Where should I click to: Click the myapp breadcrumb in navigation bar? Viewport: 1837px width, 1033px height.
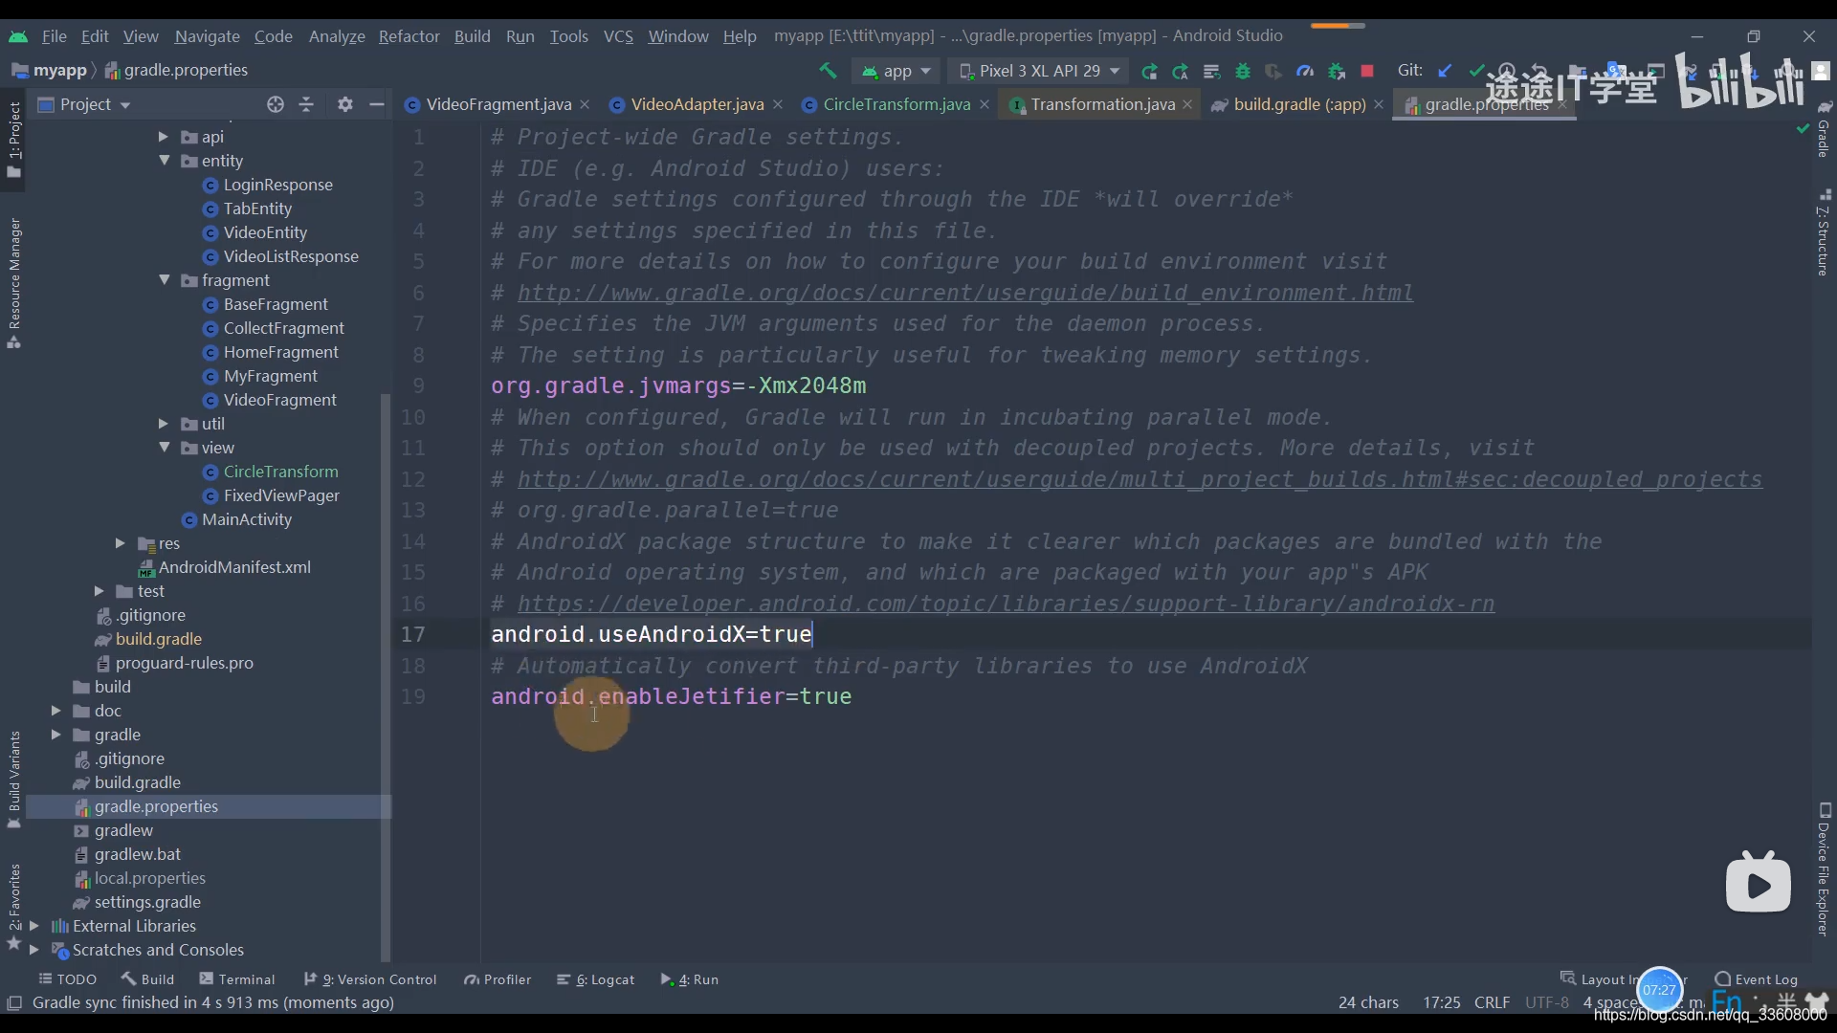click(x=59, y=70)
